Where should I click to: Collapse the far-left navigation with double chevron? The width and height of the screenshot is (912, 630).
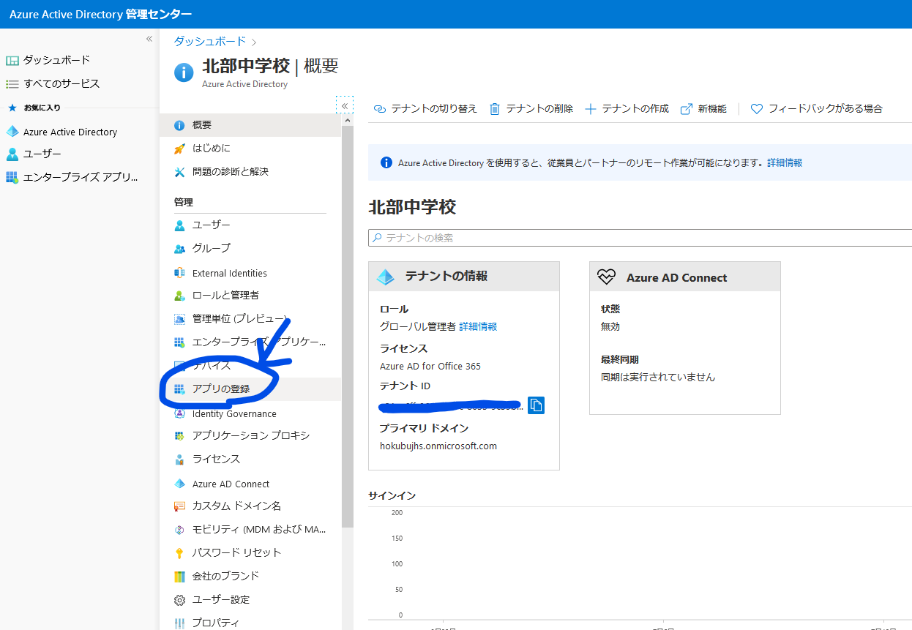(149, 39)
